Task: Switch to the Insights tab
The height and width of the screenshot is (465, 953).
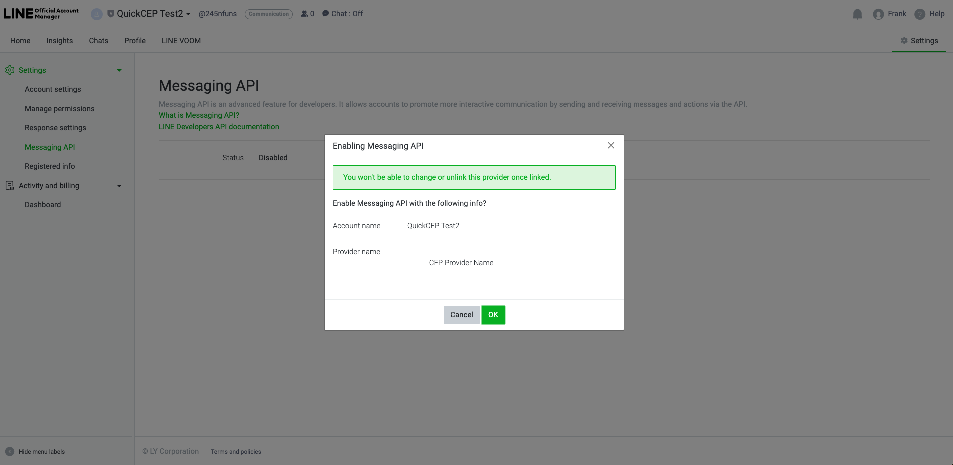Action: coord(60,41)
